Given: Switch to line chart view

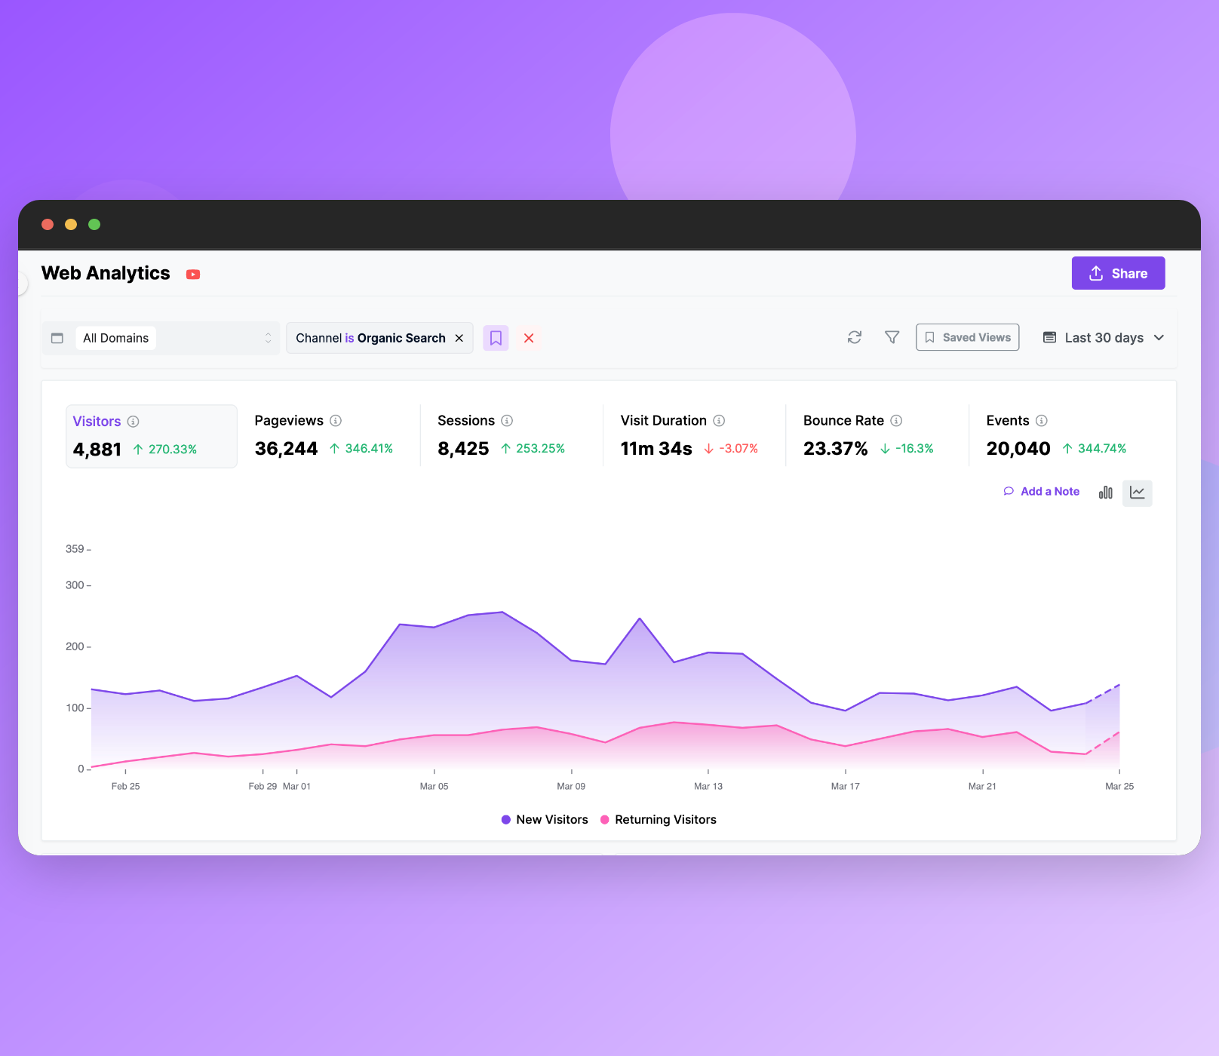Looking at the screenshot, I should point(1138,493).
